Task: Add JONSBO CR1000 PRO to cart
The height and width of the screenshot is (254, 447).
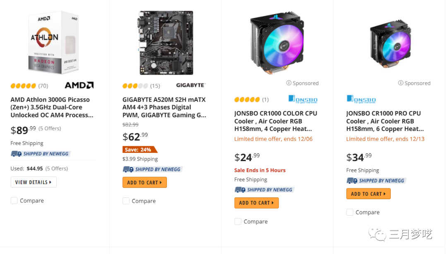Action: [x=368, y=194]
